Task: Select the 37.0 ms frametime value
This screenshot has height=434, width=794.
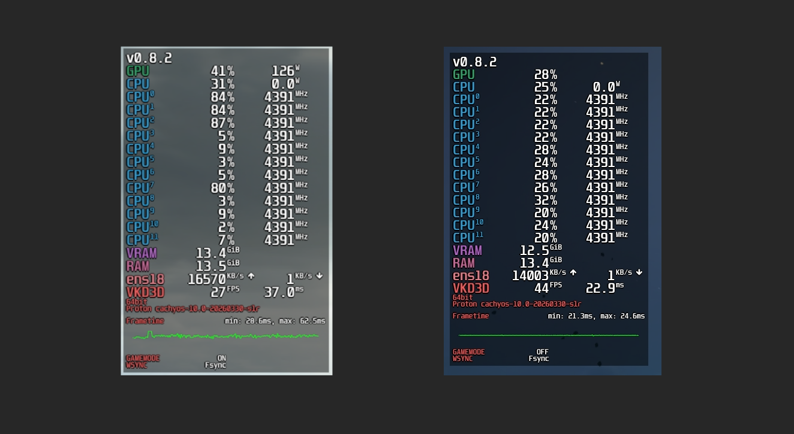Action: point(284,292)
